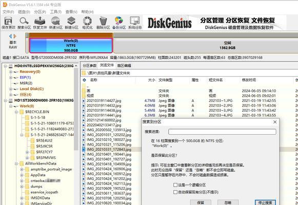Switch to the 扇区编辑 tab

(x=124, y=66)
